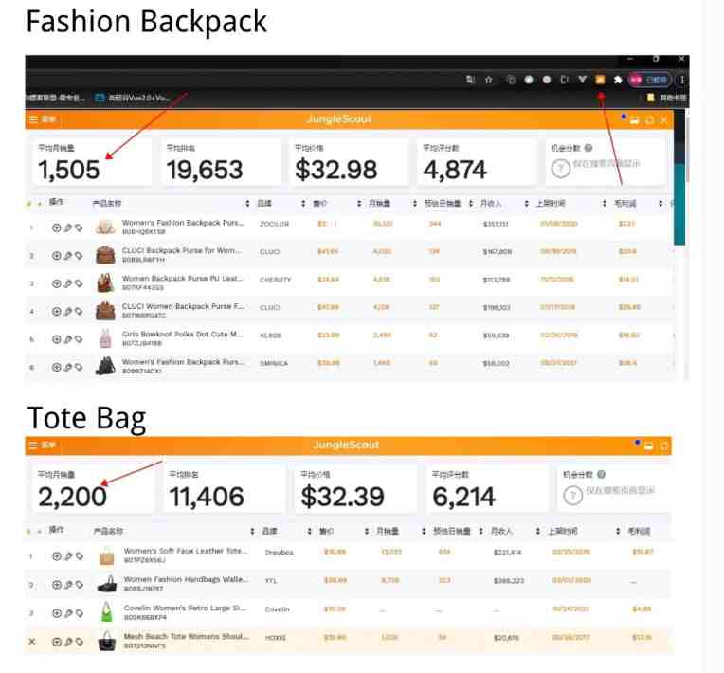This screenshot has height=673, width=724.
Task: Open the browser profile button
Action: coord(650,80)
